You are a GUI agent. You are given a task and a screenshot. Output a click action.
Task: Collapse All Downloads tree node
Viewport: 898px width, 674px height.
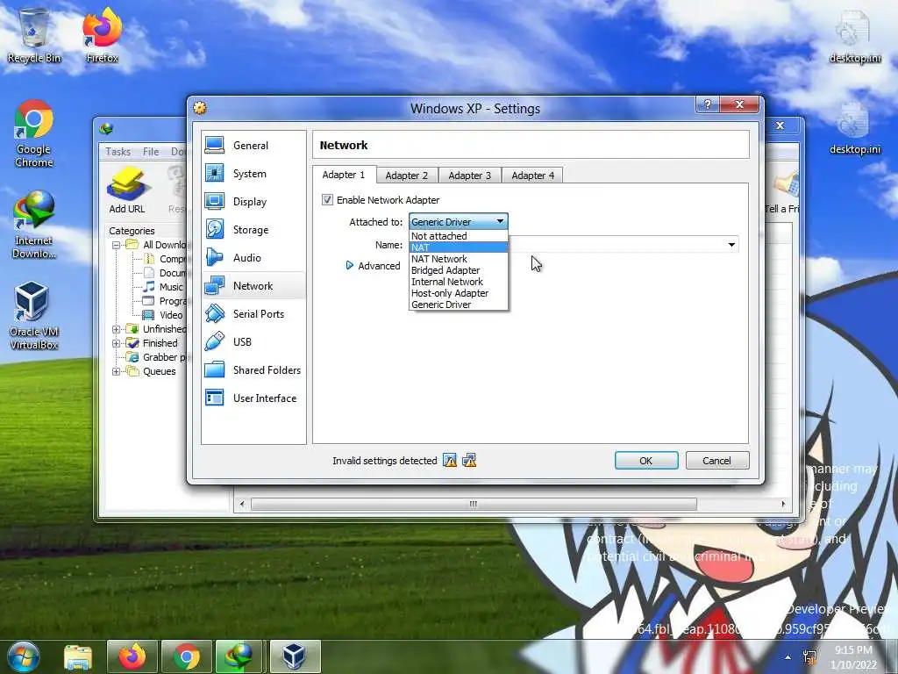click(117, 246)
